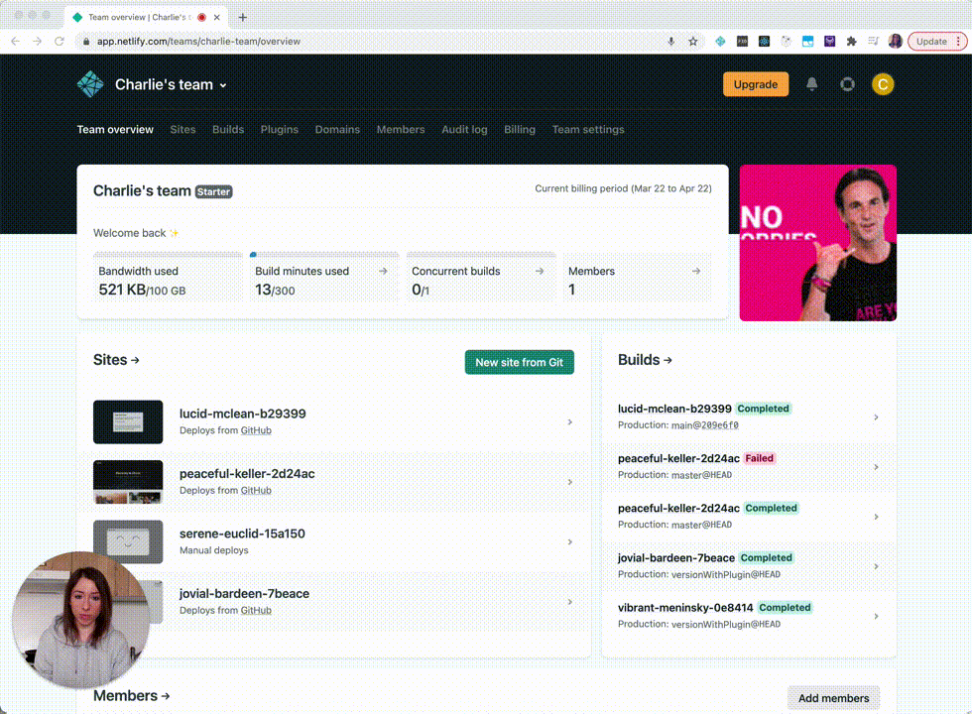The height and width of the screenshot is (714, 972).
Task: Open the notifications bell
Action: point(811,84)
